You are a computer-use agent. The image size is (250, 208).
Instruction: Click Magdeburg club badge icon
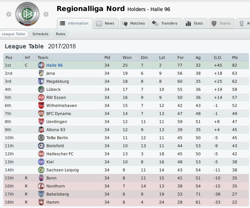41,81
